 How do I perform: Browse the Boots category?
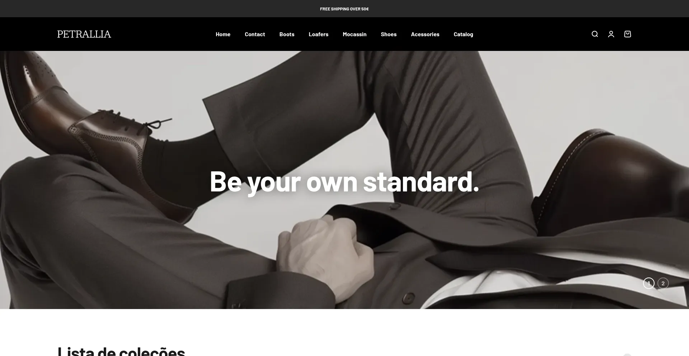pos(287,34)
